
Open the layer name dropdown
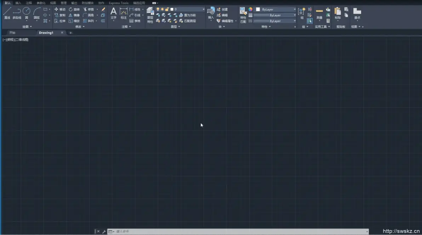(x=204, y=10)
